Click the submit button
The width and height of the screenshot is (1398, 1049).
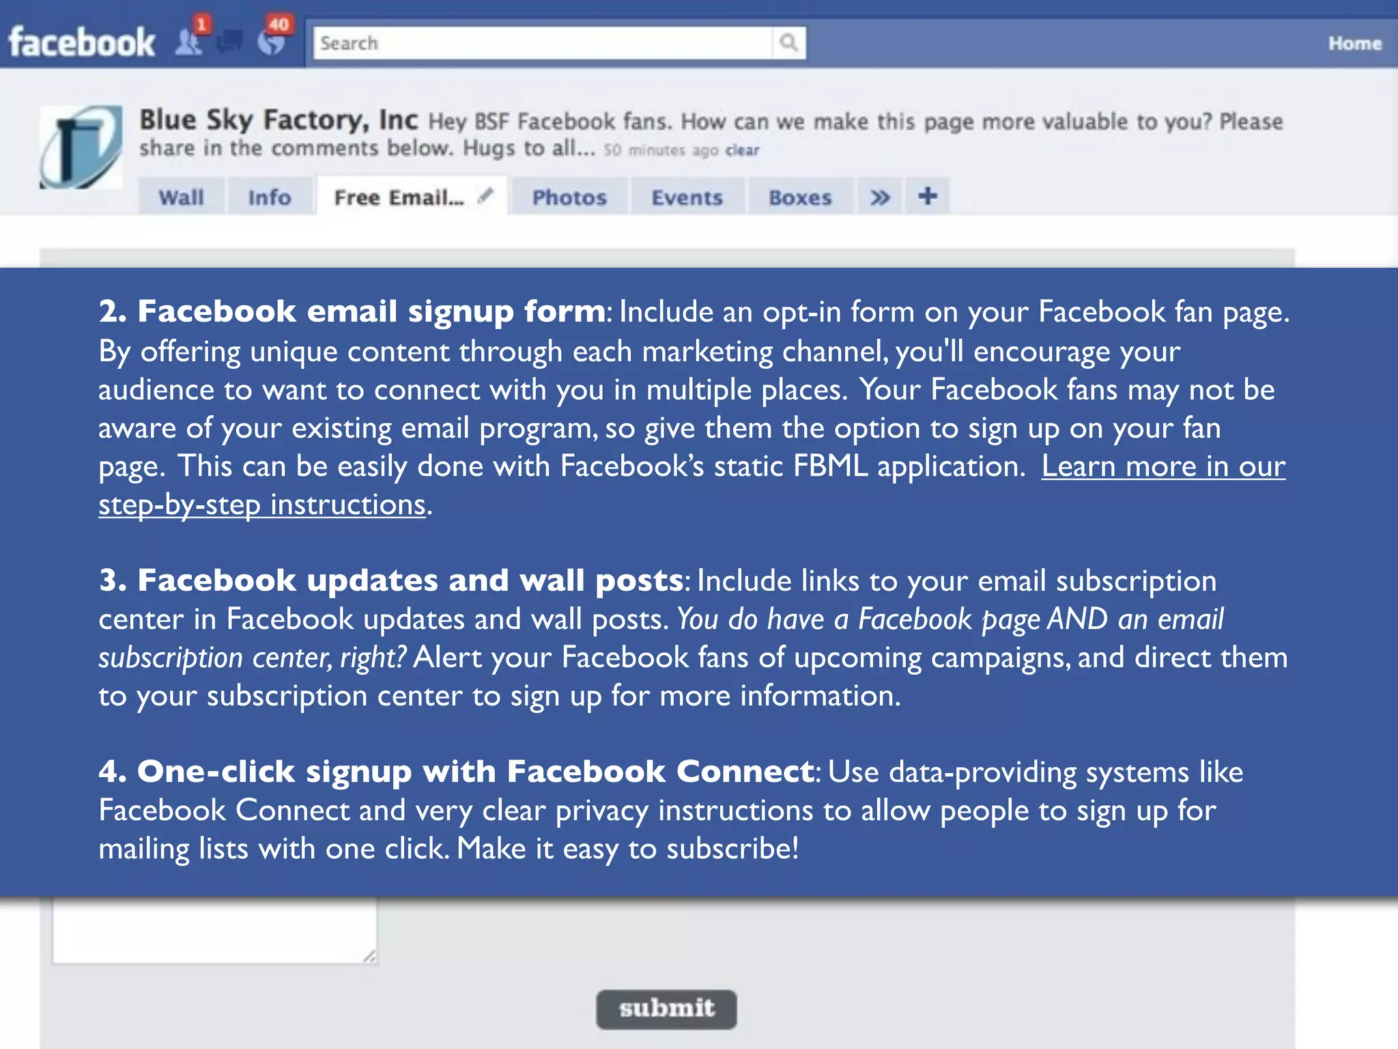click(x=666, y=1009)
